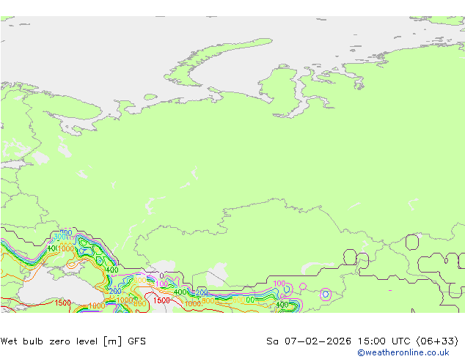
Task: Click the big red '1500' label between the seas
Action: pos(161,300)
